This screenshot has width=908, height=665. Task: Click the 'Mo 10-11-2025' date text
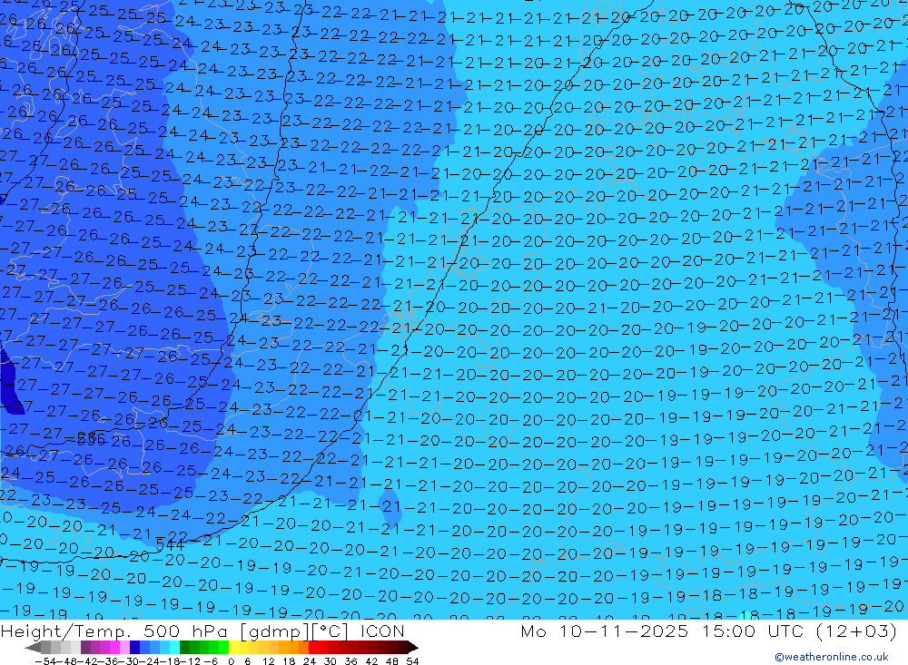(x=605, y=631)
